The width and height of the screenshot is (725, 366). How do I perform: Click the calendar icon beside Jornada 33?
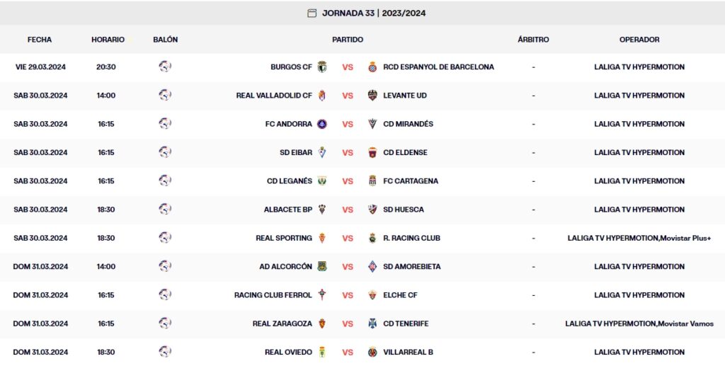pyautogui.click(x=312, y=13)
